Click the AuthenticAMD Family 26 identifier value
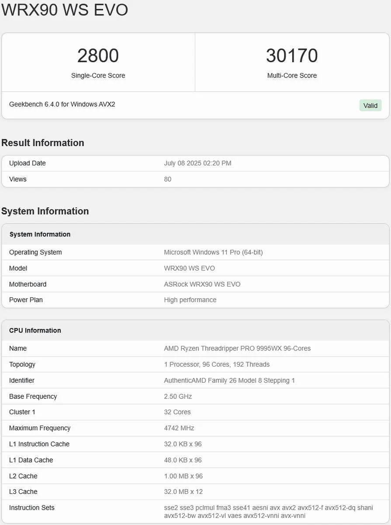 tap(229, 380)
